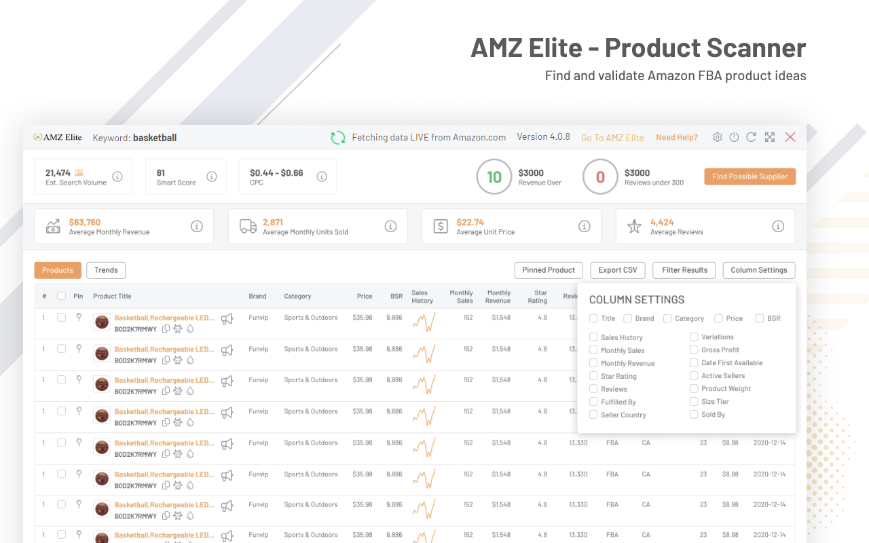869x543 pixels.
Task: Follow the Go To AMZ Elite link
Action: click(612, 138)
